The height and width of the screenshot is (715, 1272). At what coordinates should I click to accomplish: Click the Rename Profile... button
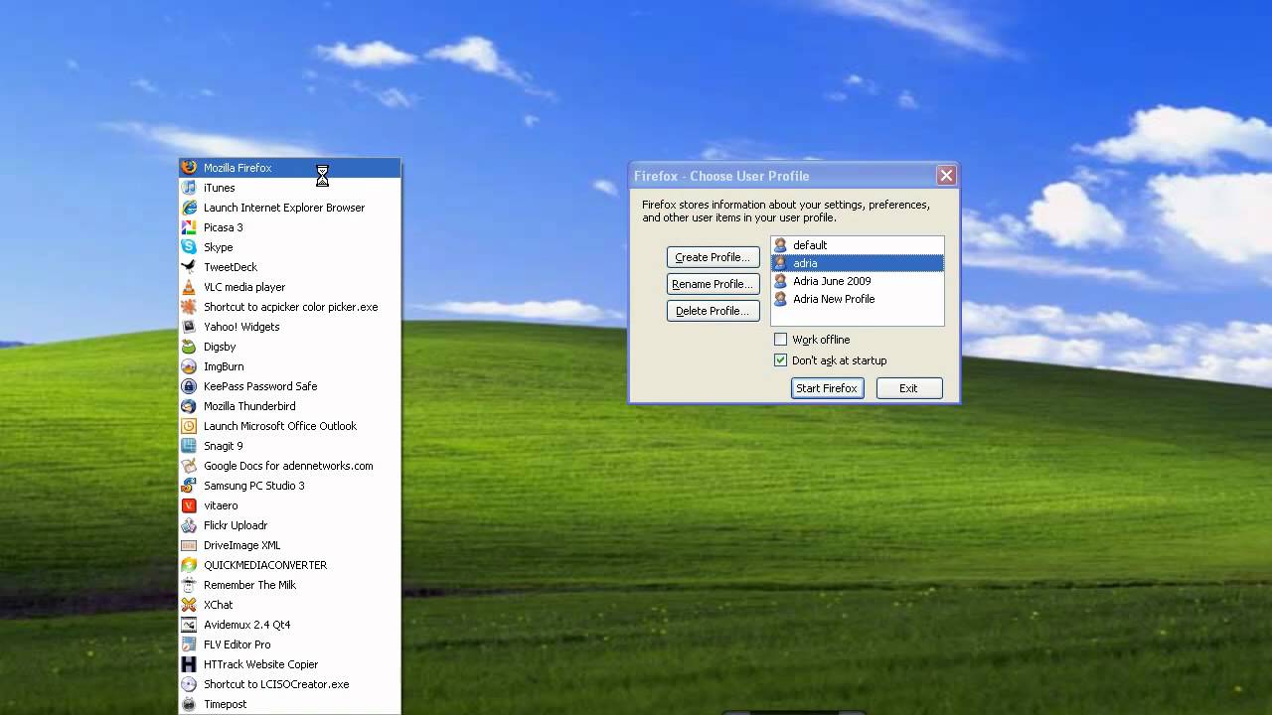tap(713, 284)
